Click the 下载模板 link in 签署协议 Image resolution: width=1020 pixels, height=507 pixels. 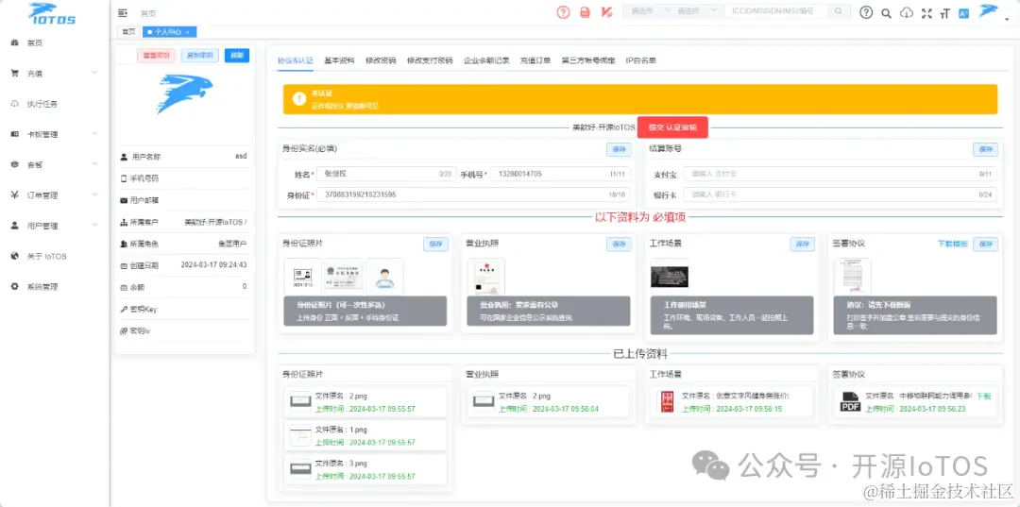[x=952, y=244]
